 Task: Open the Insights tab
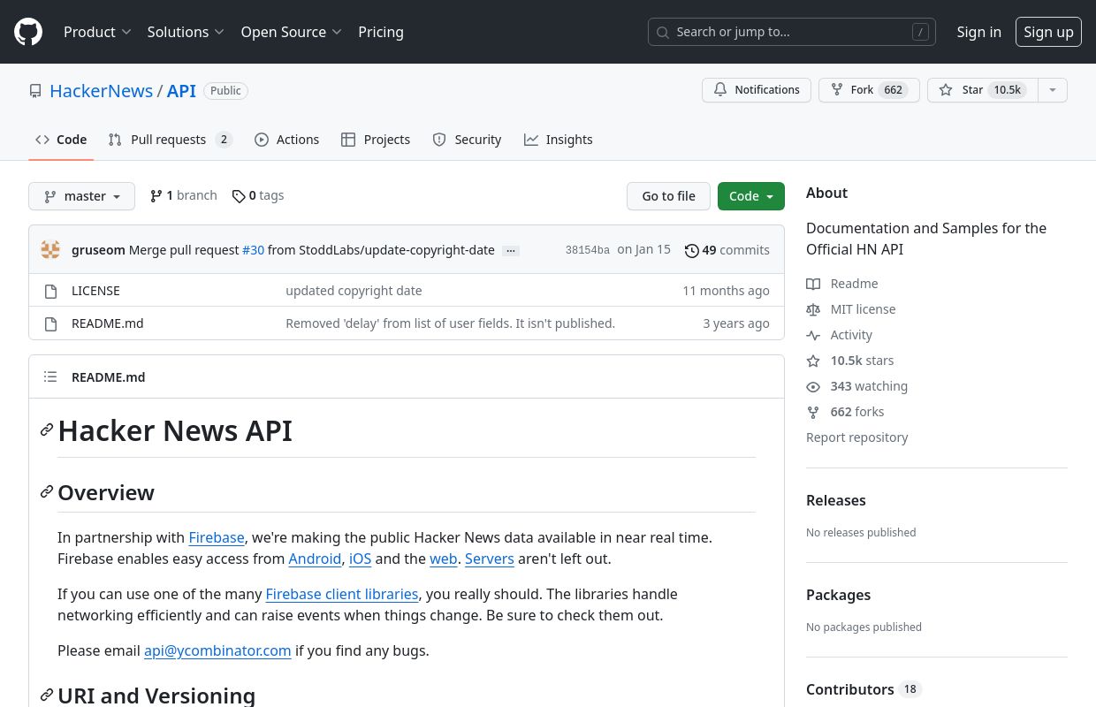coord(559,140)
